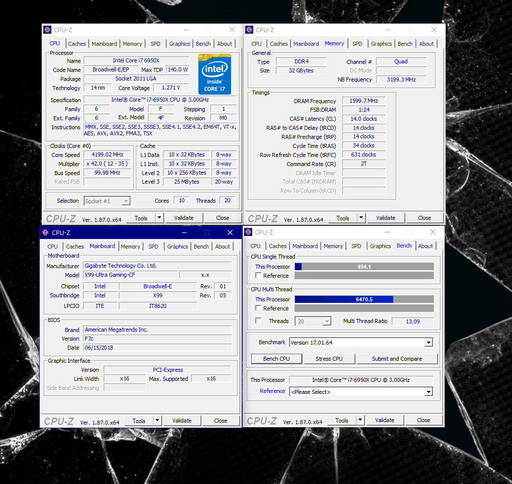
Task: Click the Multi Thread Ratio 13.09 field
Action: (412, 321)
